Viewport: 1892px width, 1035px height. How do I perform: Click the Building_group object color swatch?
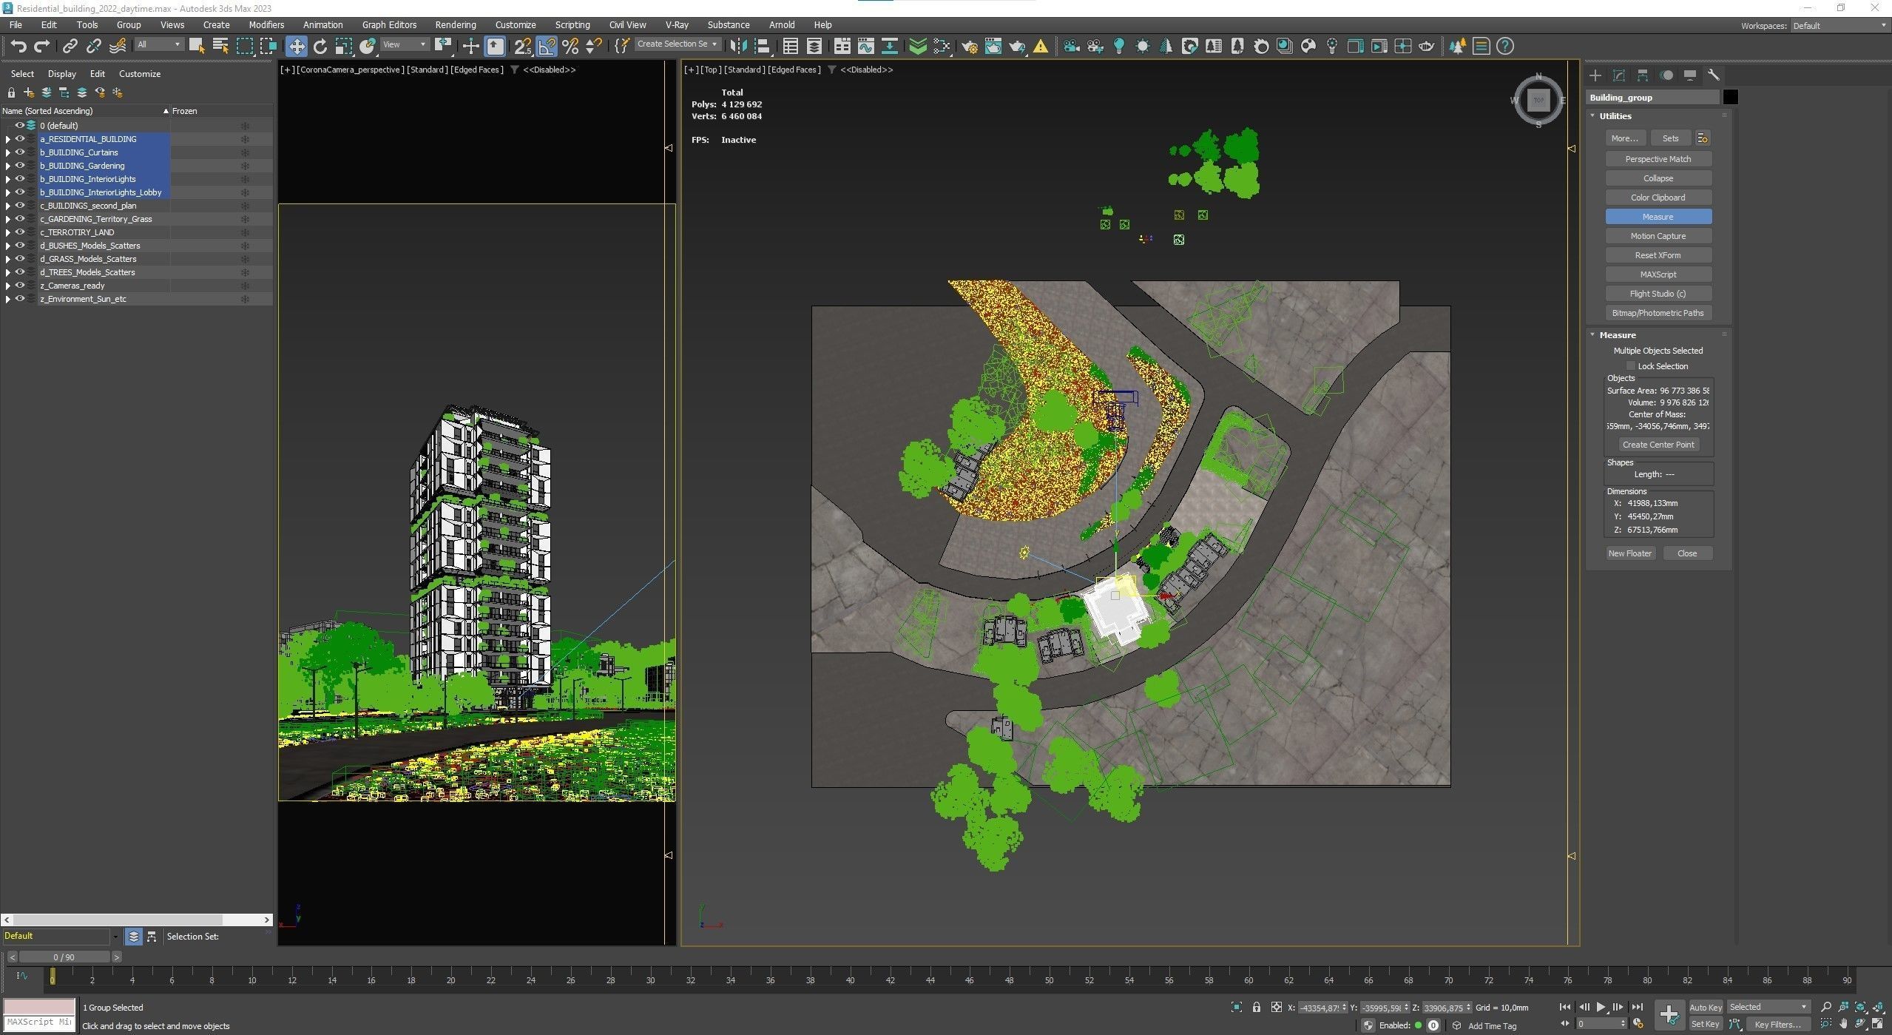(1730, 98)
